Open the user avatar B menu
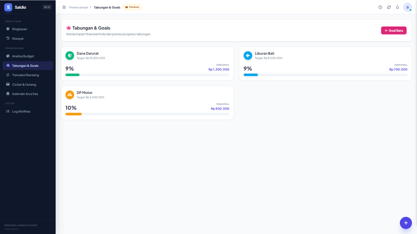 tap(408, 7)
